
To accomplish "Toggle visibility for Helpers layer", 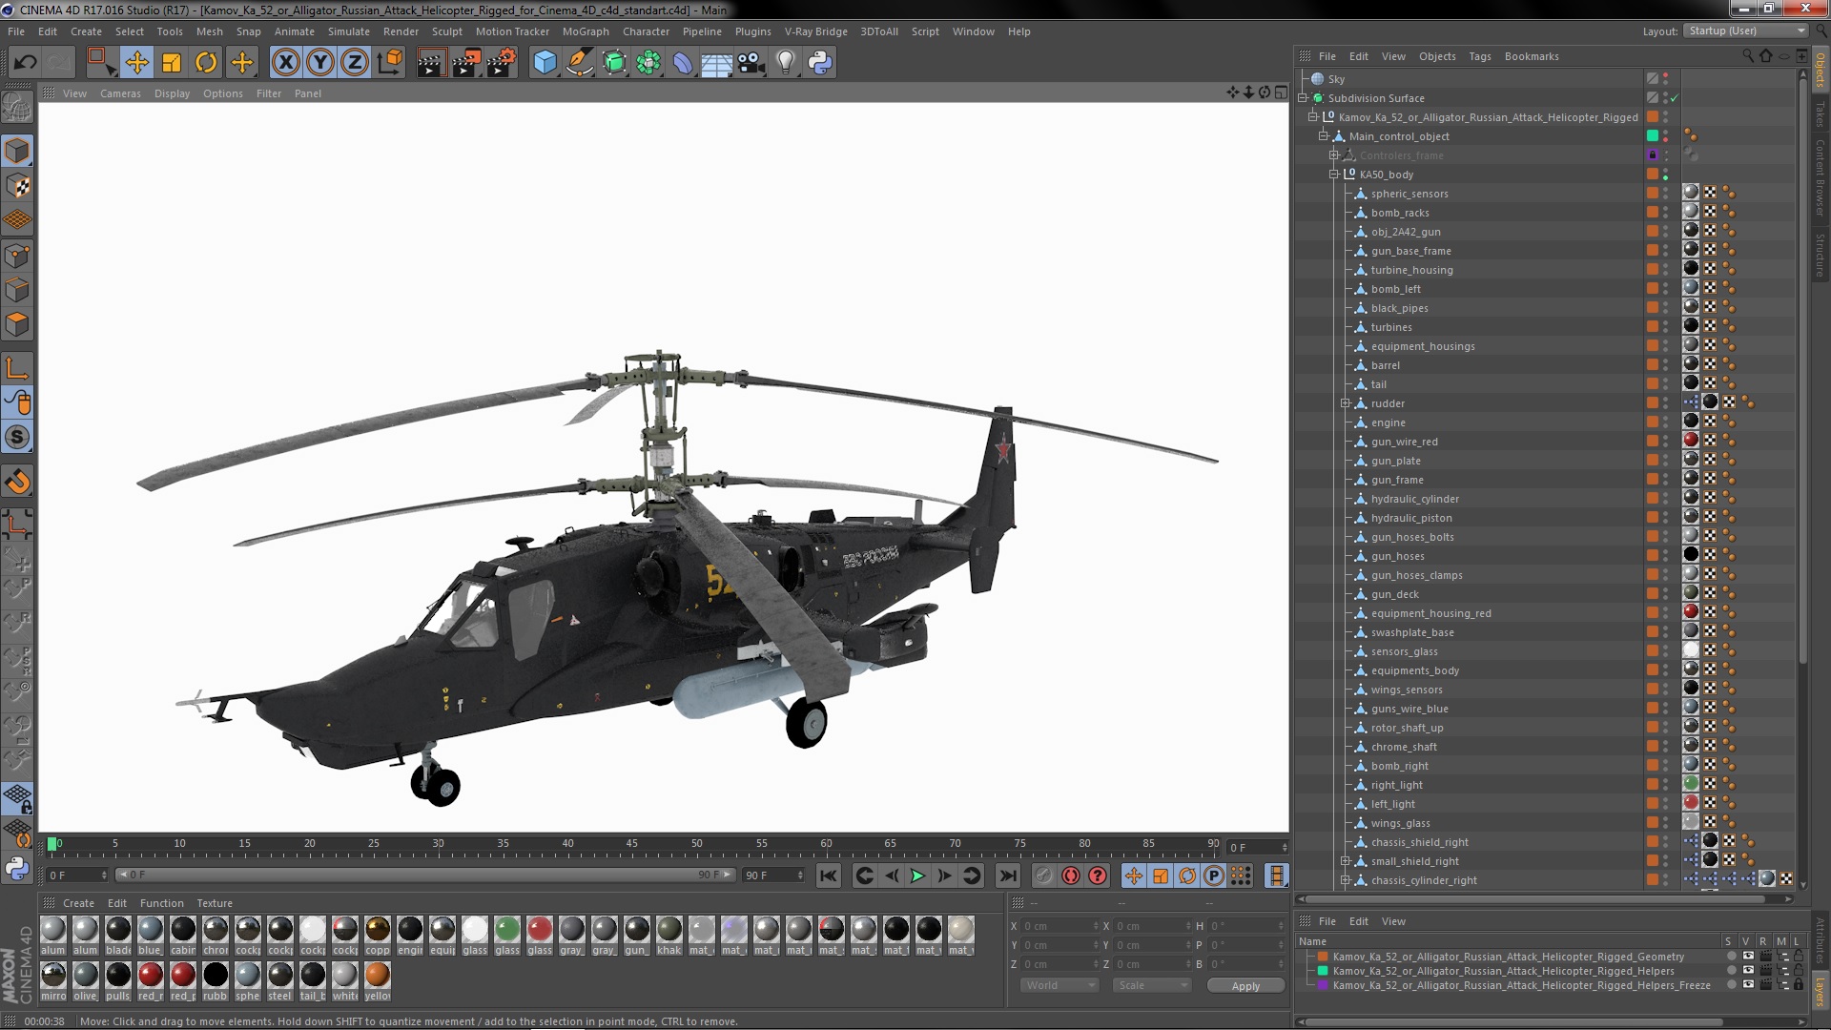I will pos(1748,971).
